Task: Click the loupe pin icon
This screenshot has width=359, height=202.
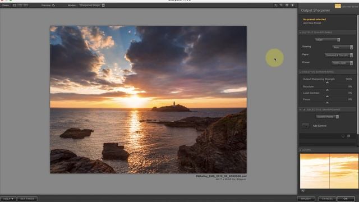Action: point(303,191)
